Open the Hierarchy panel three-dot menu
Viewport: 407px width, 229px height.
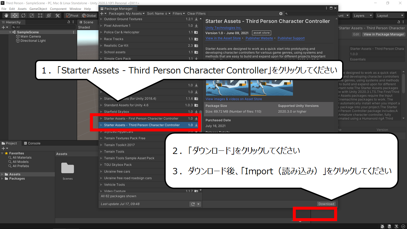pos(73,22)
